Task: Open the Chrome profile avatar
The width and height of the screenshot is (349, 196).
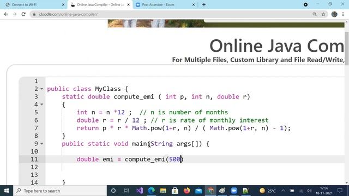Action: [334, 14]
